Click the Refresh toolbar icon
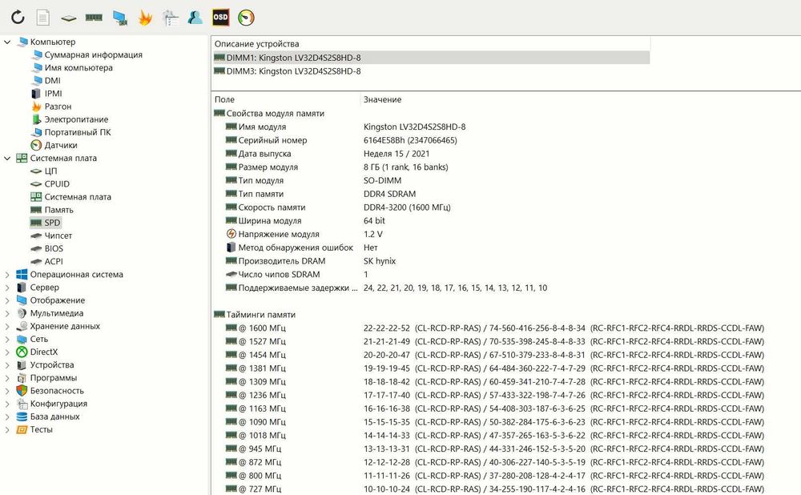 18,18
